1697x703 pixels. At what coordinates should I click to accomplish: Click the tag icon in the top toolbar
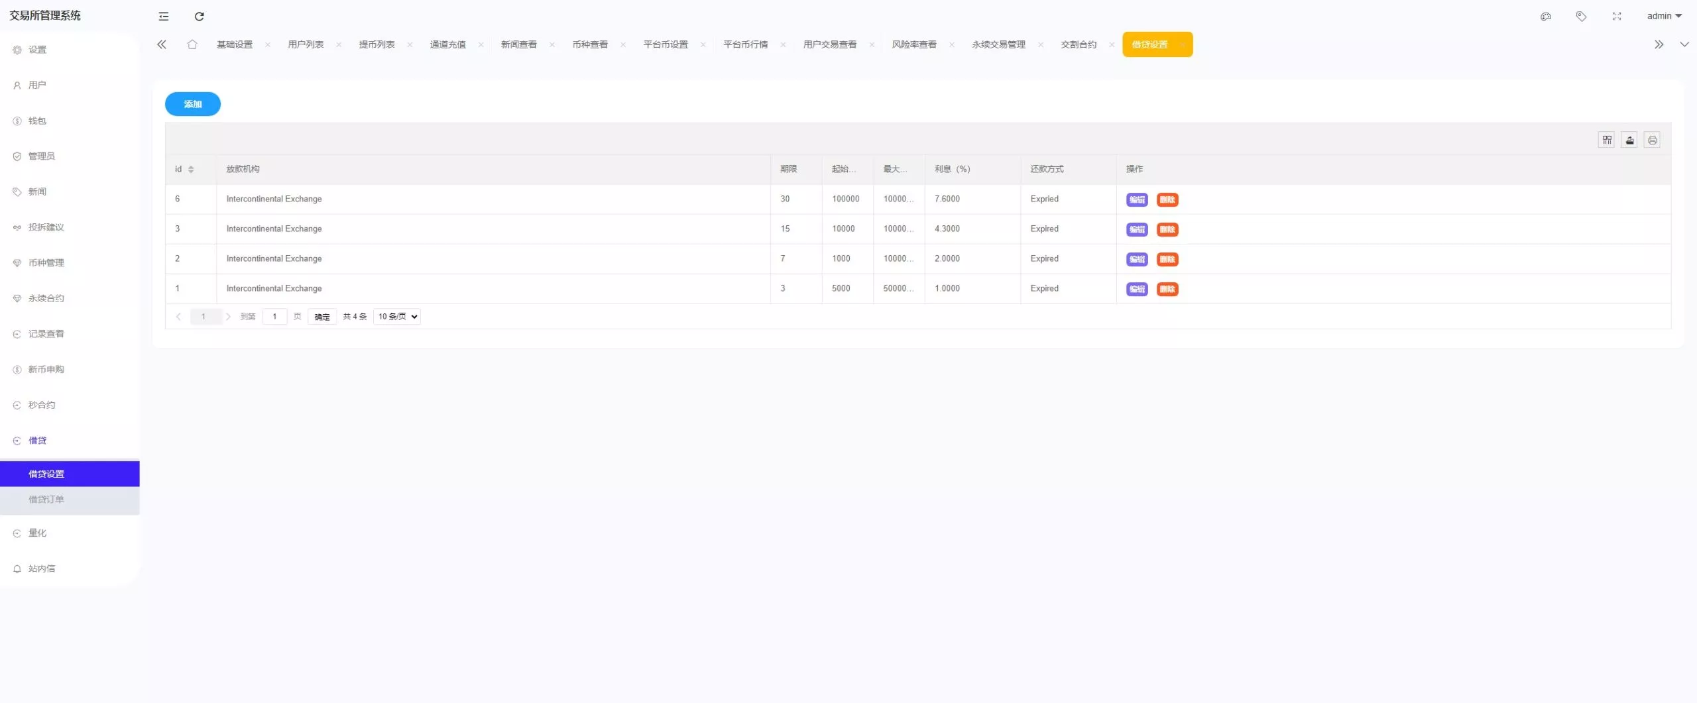pos(1582,17)
